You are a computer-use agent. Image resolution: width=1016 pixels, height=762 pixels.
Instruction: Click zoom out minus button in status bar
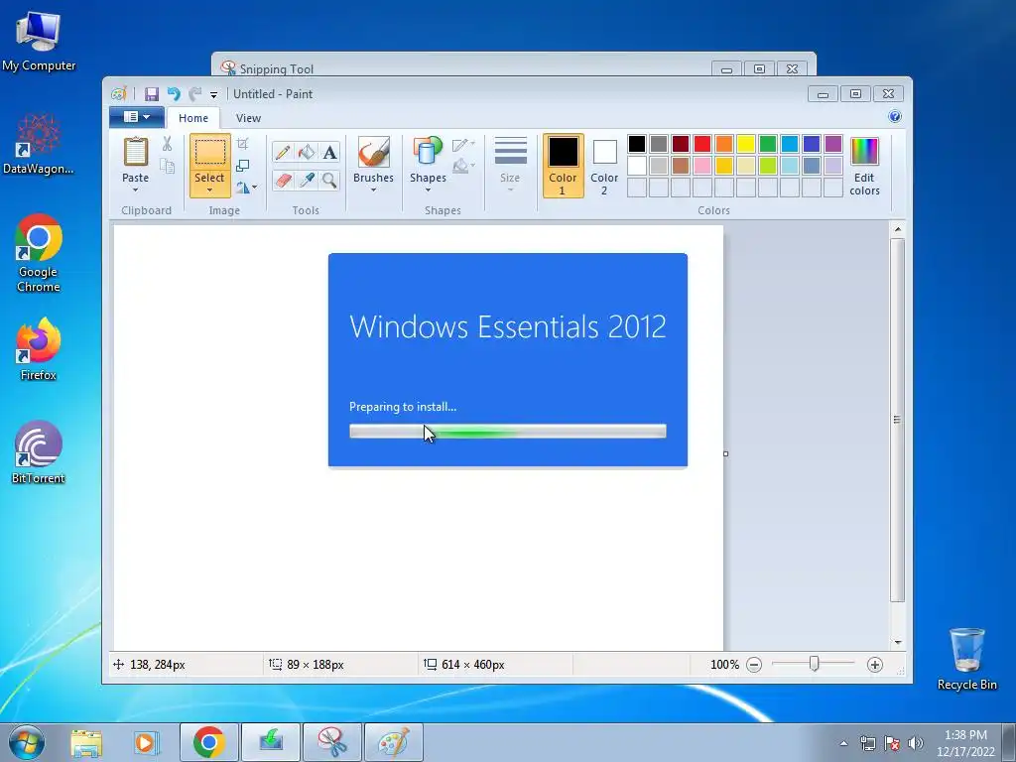coord(754,665)
